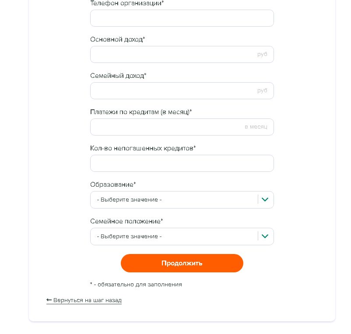Click the Образование field label
This screenshot has width=351, height=334.
pyautogui.click(x=113, y=184)
